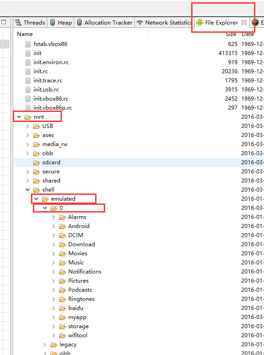Select the Alarms folder name
The width and height of the screenshot is (264, 355).
(x=77, y=217)
